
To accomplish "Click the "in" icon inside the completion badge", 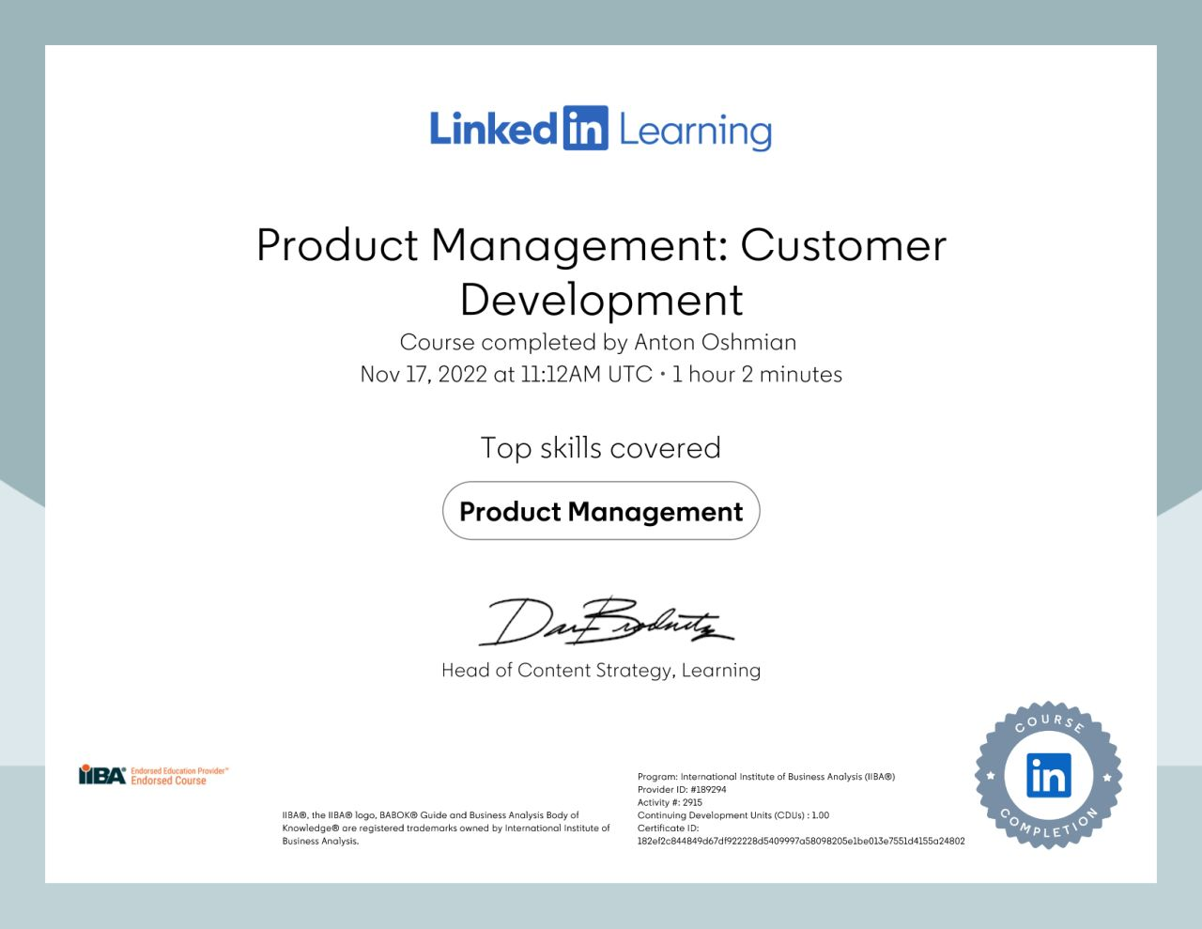I will click(x=1048, y=775).
